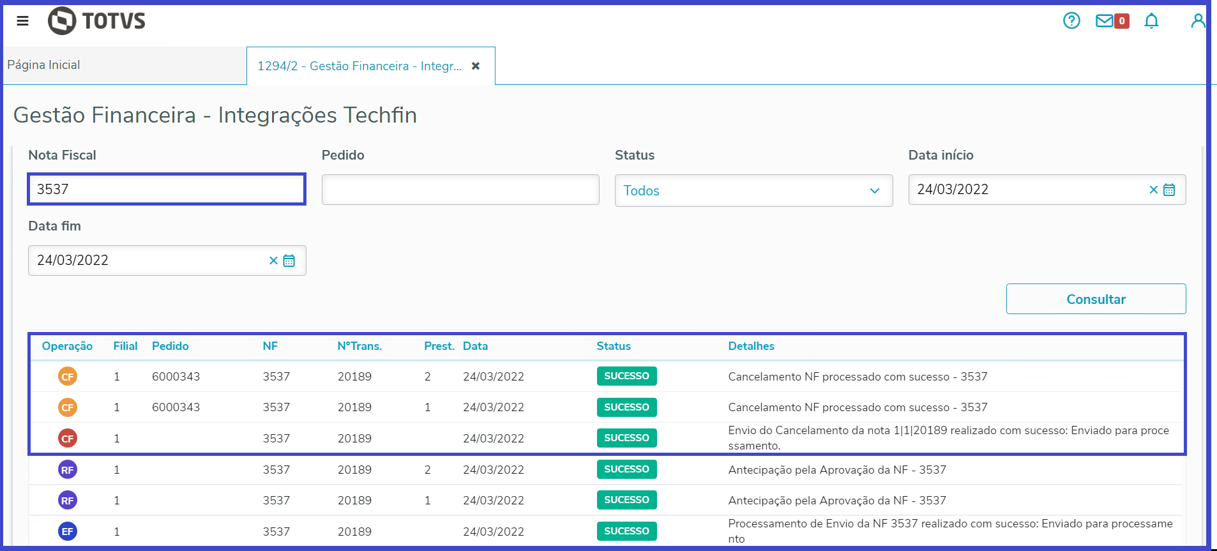Image resolution: width=1217 pixels, height=551 pixels.
Task: Click the SUCESSO badge in the red CF row
Action: [x=626, y=438]
